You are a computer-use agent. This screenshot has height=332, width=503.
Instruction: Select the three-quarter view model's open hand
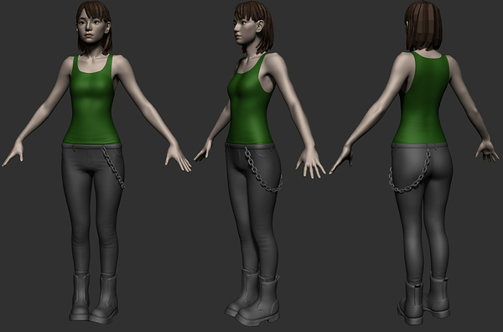click(309, 162)
